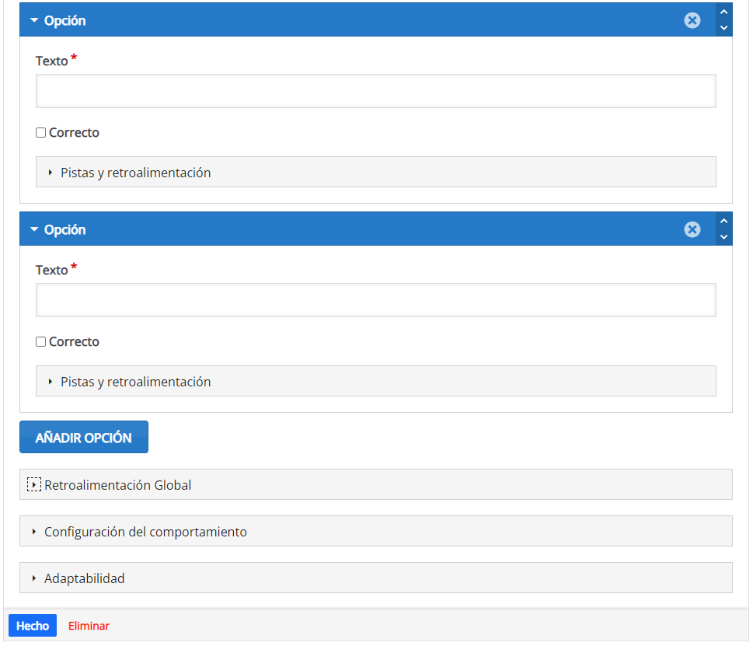Collapse the first Opción header triangle

[x=34, y=21]
